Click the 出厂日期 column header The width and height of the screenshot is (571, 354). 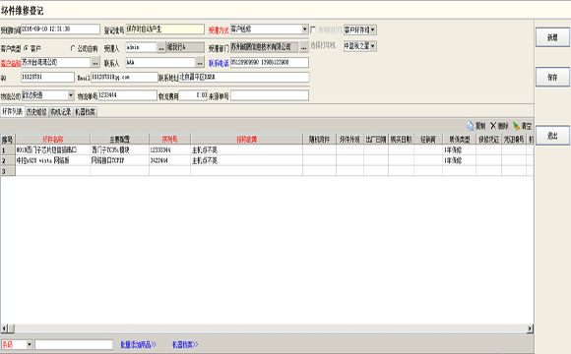tap(376, 140)
